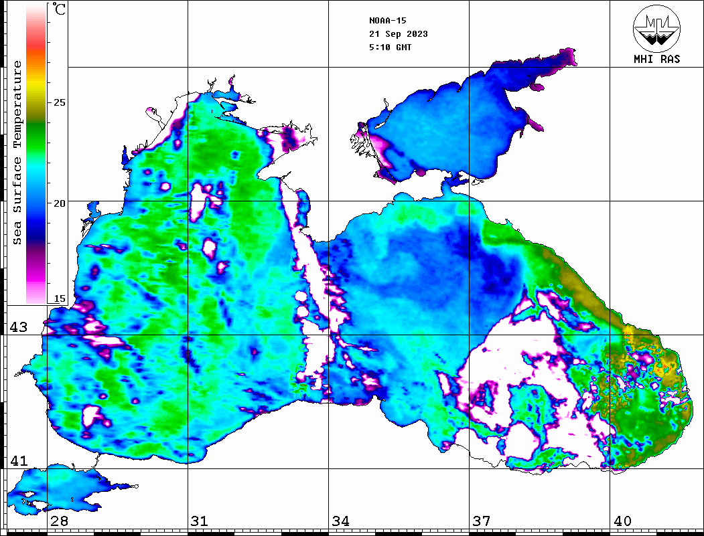
Task: Click the longitude label 31
Action: 200,521
